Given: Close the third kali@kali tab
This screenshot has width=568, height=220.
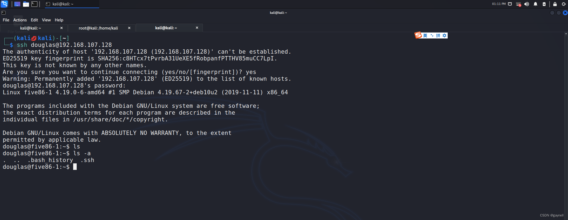Looking at the screenshot, I should (197, 28).
